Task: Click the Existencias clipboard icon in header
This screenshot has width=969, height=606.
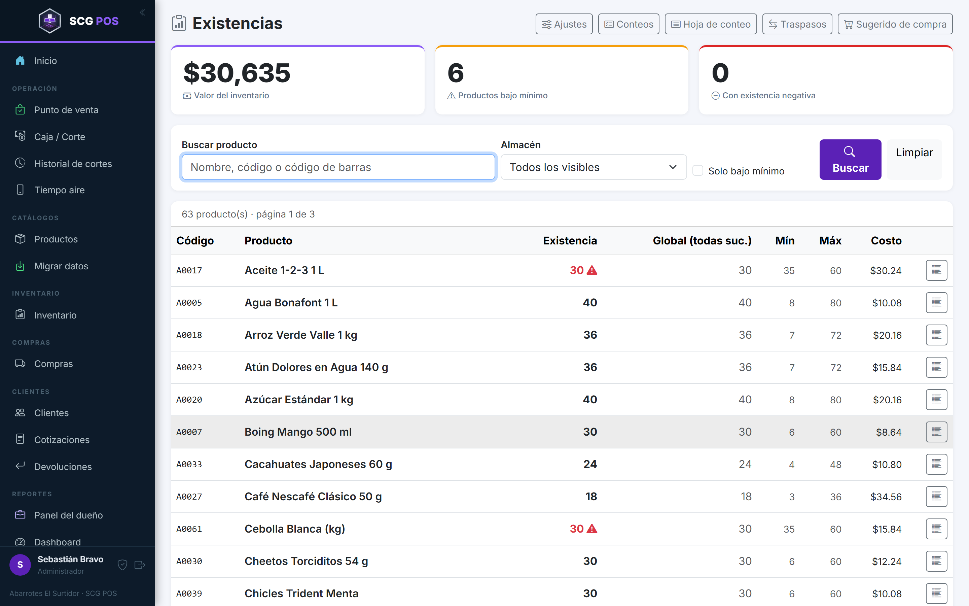Action: point(179,23)
